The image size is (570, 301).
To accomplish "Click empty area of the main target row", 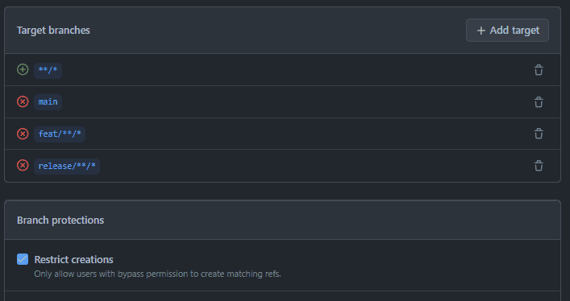I will [x=291, y=102].
